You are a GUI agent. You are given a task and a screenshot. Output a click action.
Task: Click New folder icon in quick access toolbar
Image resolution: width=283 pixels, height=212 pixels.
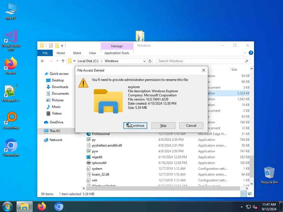[x=57, y=46]
